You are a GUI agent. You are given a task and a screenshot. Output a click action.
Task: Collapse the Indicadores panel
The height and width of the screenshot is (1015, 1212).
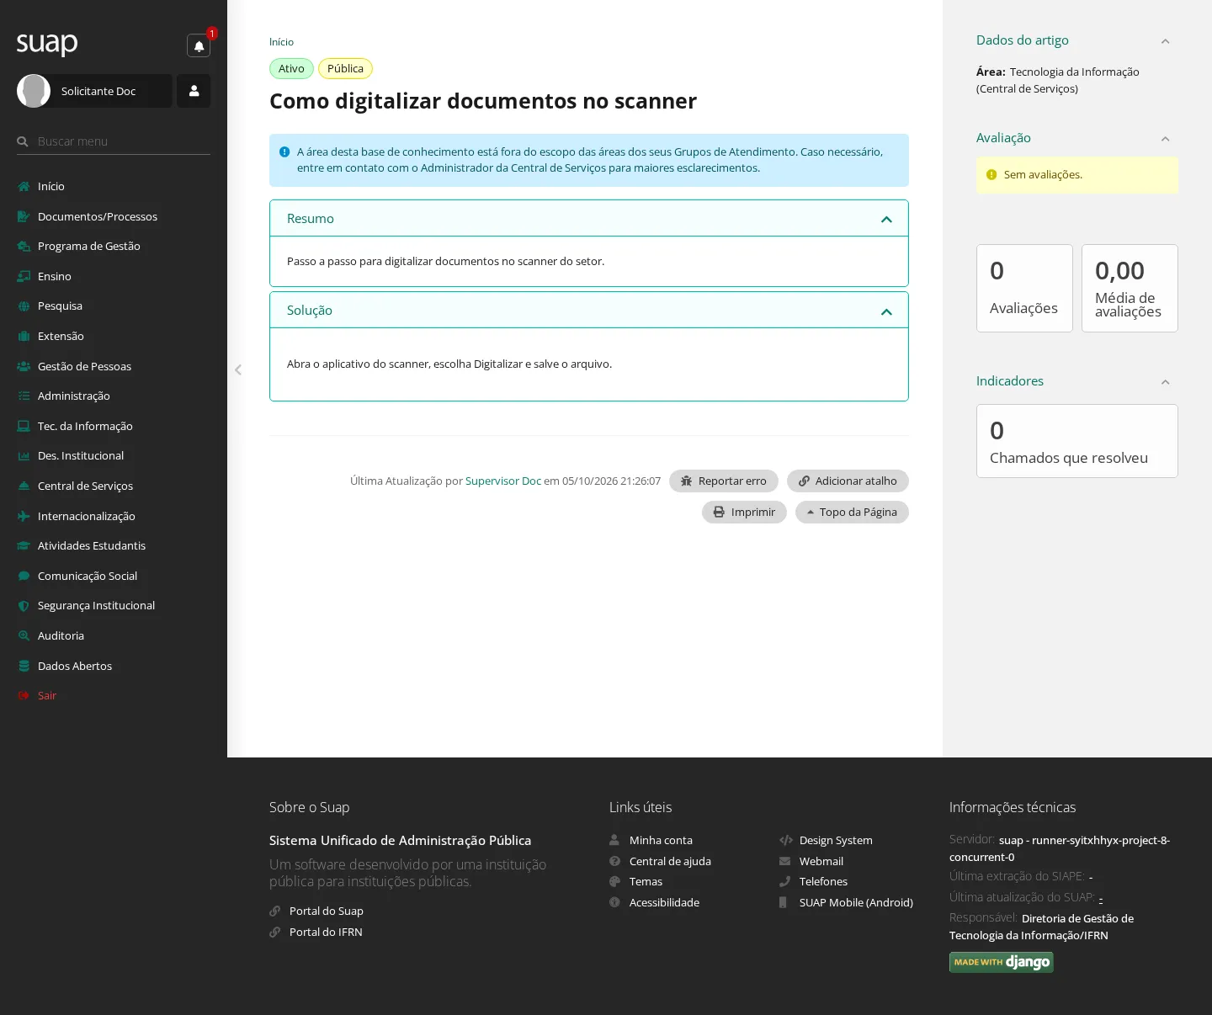1165,382
